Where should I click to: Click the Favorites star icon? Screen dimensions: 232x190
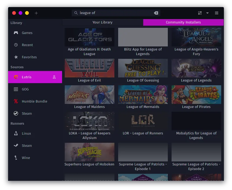tap(16, 57)
